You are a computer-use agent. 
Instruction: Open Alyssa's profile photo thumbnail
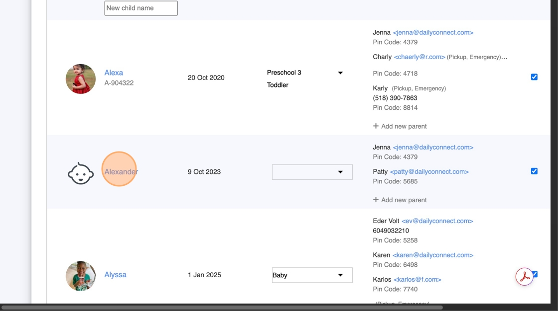[81, 276]
